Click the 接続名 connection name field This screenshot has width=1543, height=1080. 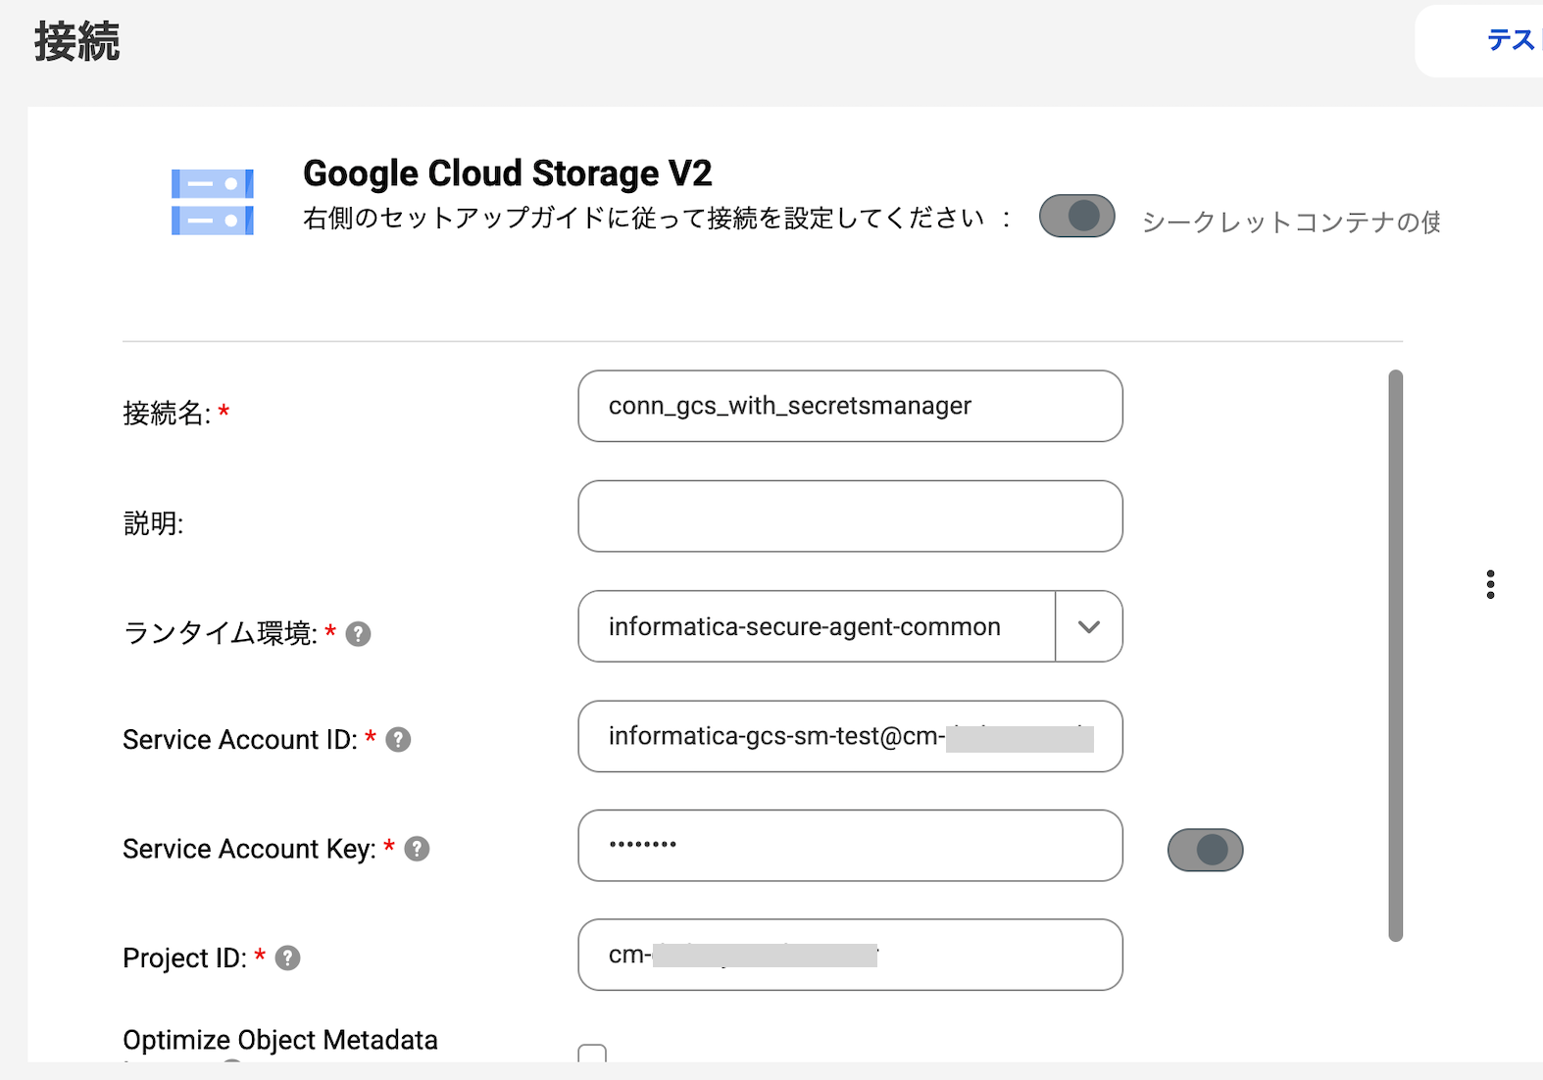click(849, 407)
